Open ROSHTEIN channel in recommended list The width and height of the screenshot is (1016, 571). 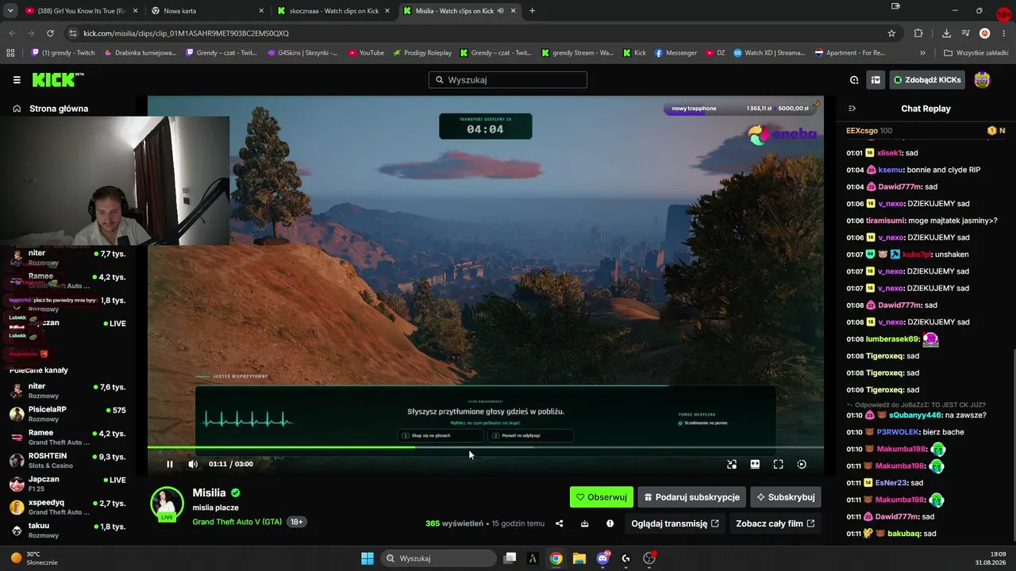tap(67, 461)
